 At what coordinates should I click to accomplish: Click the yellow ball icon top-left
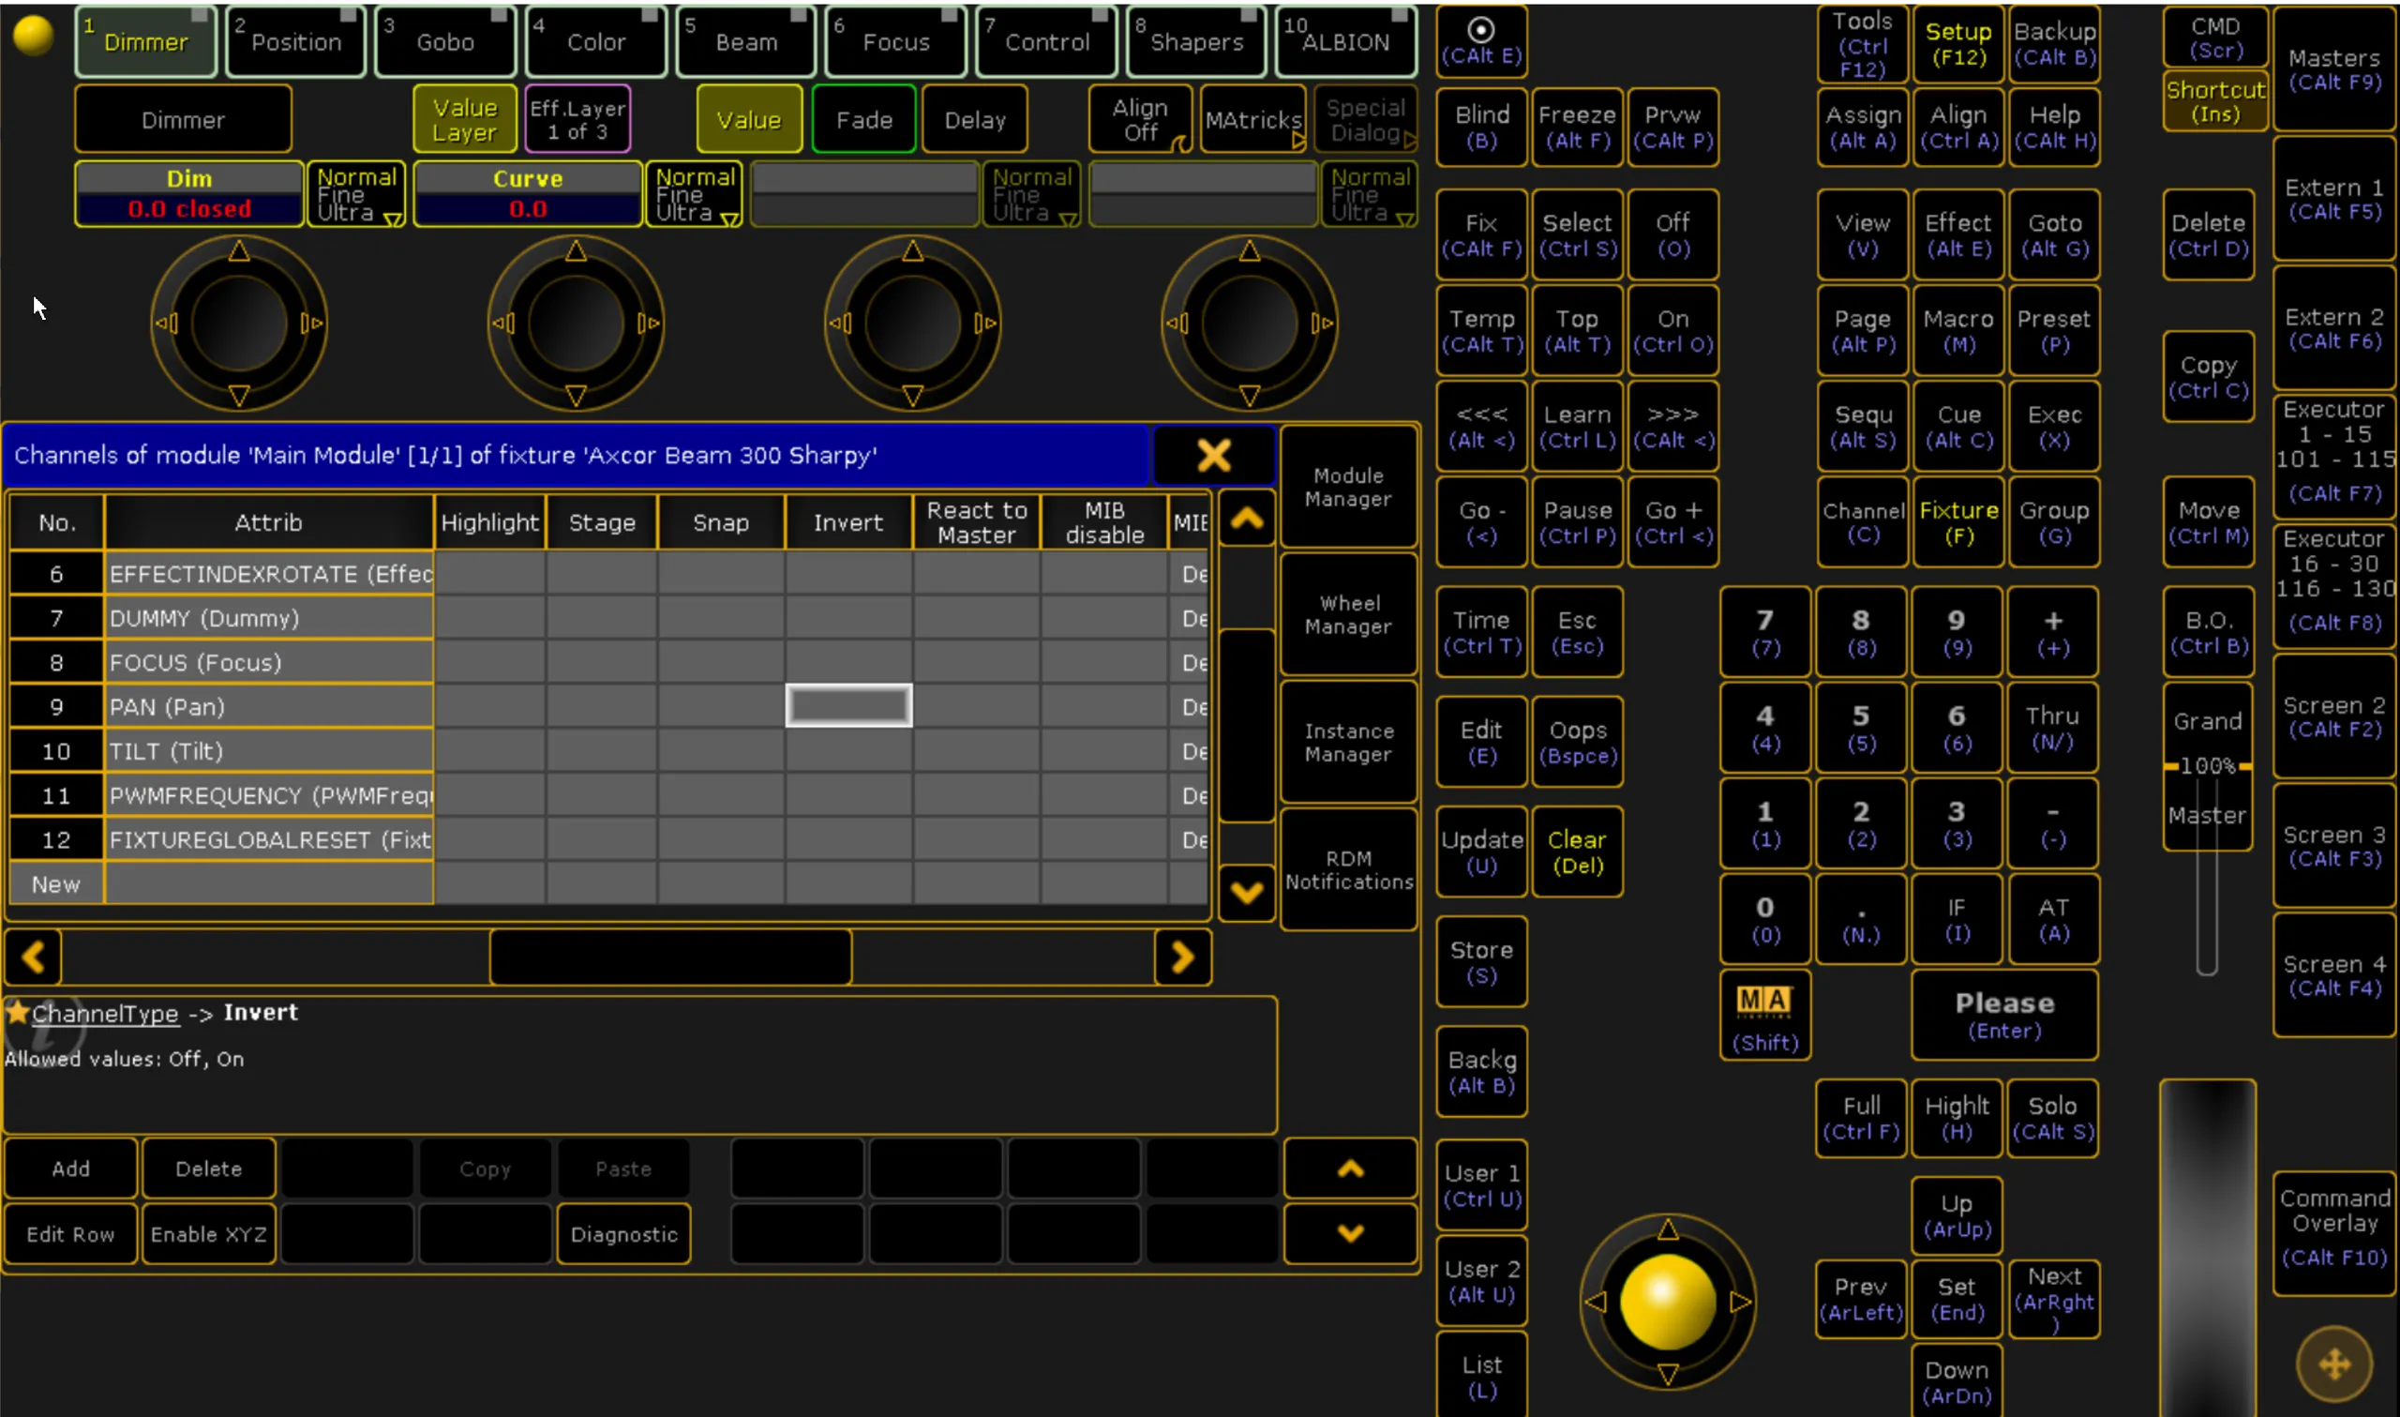(x=35, y=36)
